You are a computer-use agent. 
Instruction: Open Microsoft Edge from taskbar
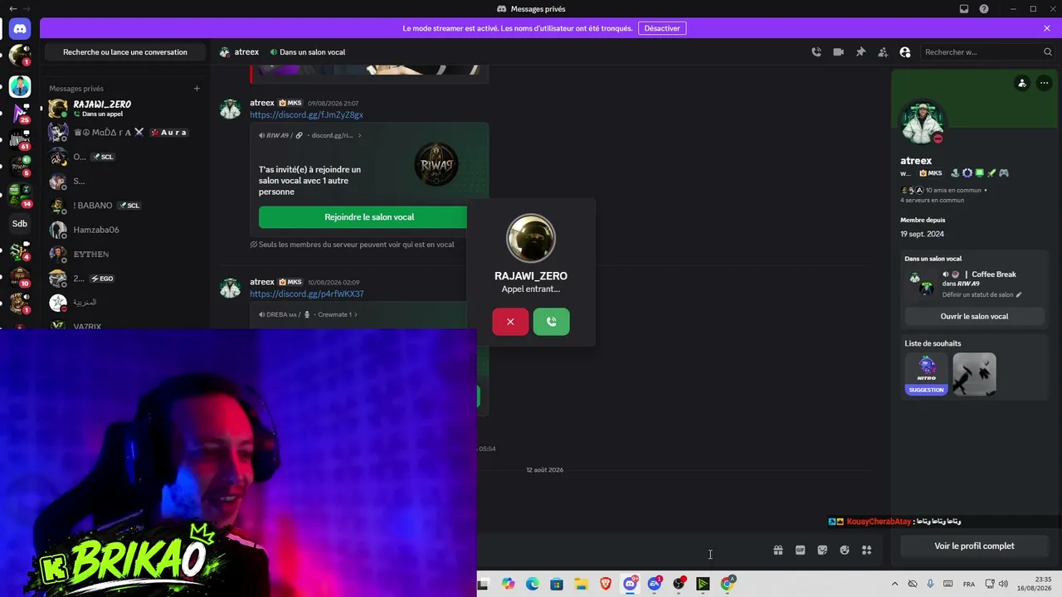(532, 584)
